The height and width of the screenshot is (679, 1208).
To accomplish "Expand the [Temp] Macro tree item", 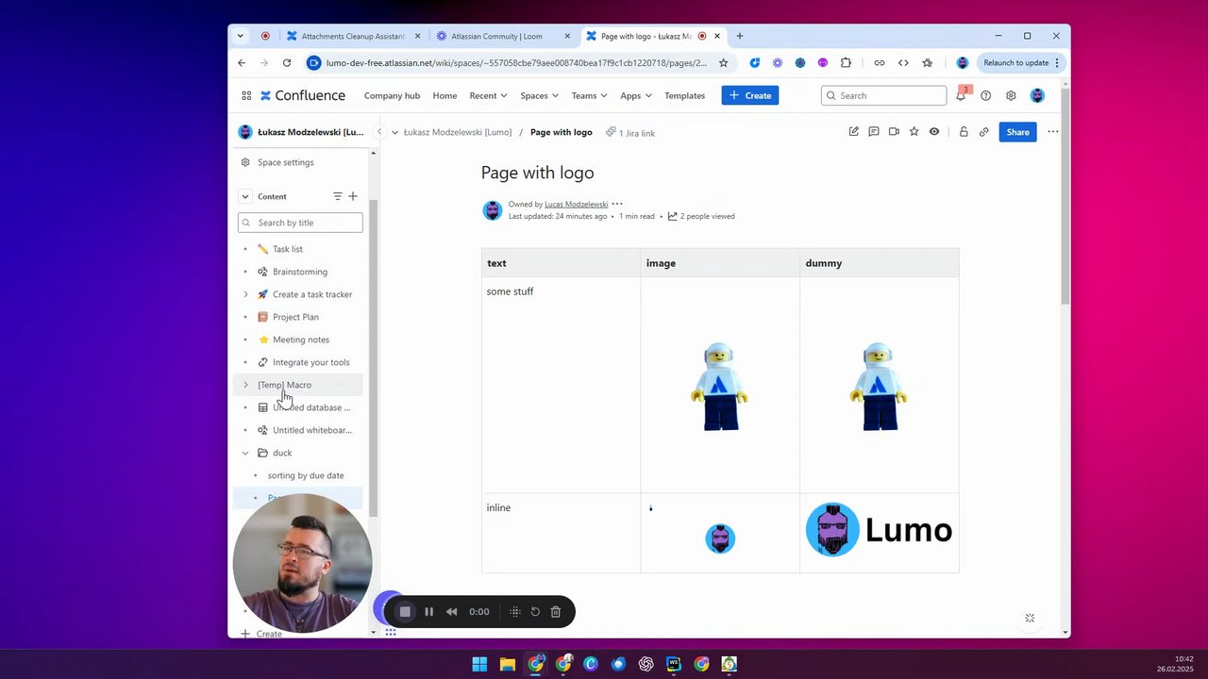I will point(245,385).
